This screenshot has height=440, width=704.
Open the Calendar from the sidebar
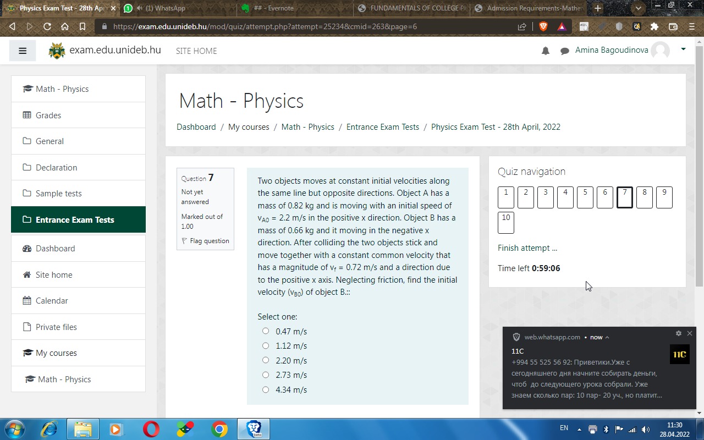(x=52, y=300)
